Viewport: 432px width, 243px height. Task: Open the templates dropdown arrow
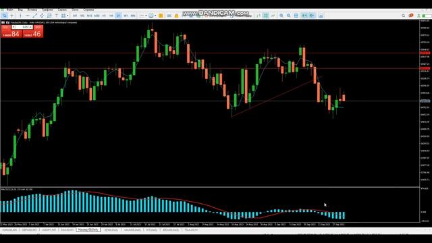click(x=155, y=16)
